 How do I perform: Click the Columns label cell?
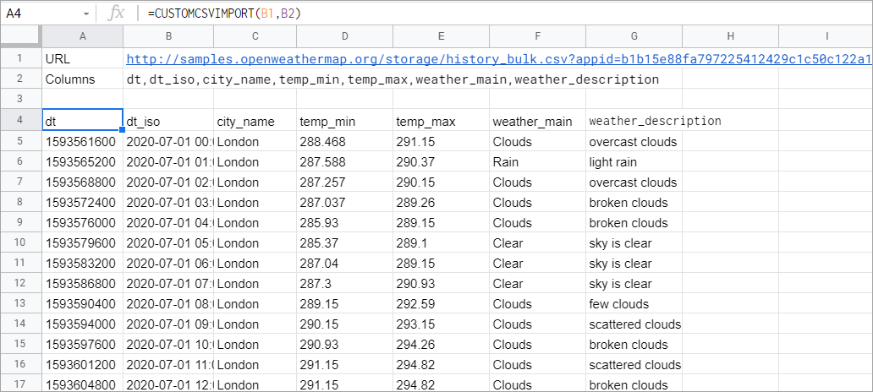click(82, 79)
